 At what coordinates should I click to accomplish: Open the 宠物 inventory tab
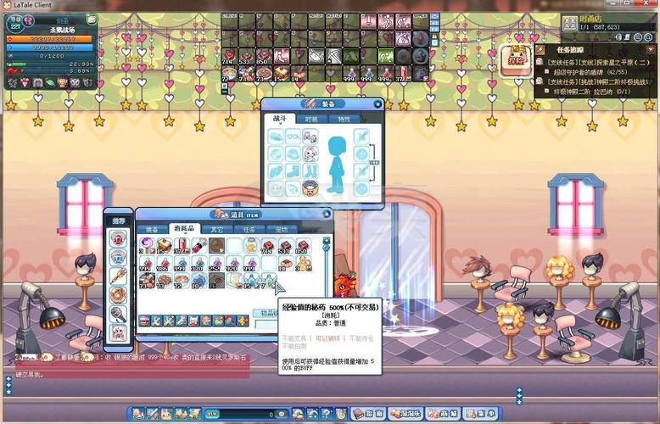pos(282,229)
